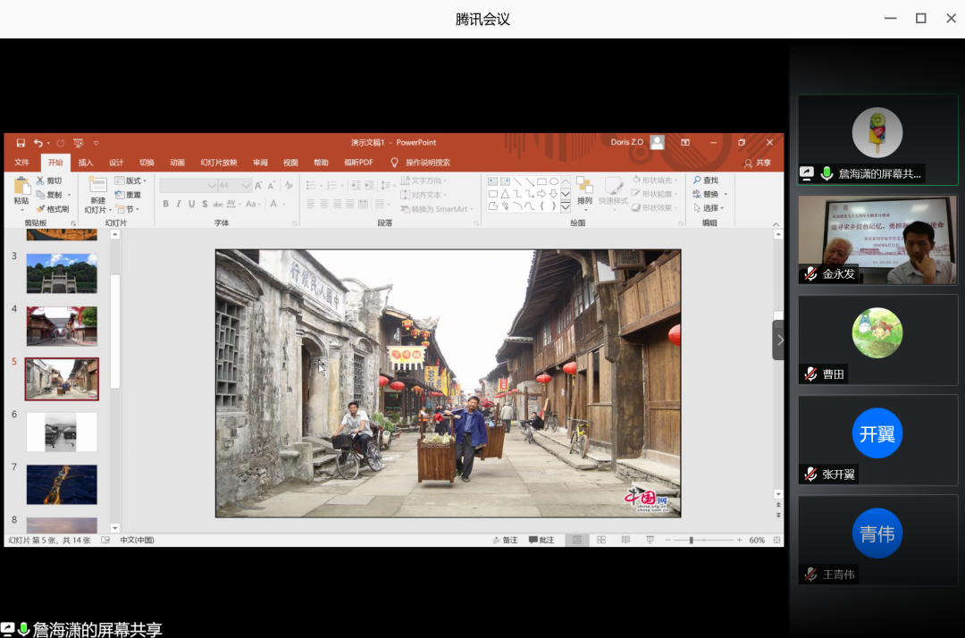
Task: Toggle normal view in status bar
Action: (x=577, y=541)
